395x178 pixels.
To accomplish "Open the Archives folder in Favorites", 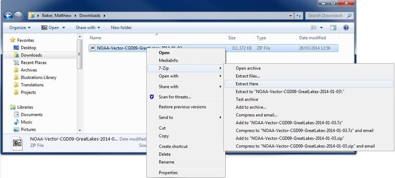I will point(25,70).
